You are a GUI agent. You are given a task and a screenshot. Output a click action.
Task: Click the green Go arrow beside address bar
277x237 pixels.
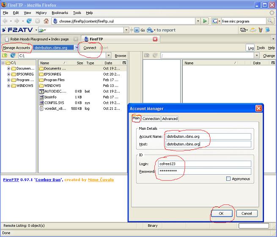pyautogui.click(x=205, y=21)
